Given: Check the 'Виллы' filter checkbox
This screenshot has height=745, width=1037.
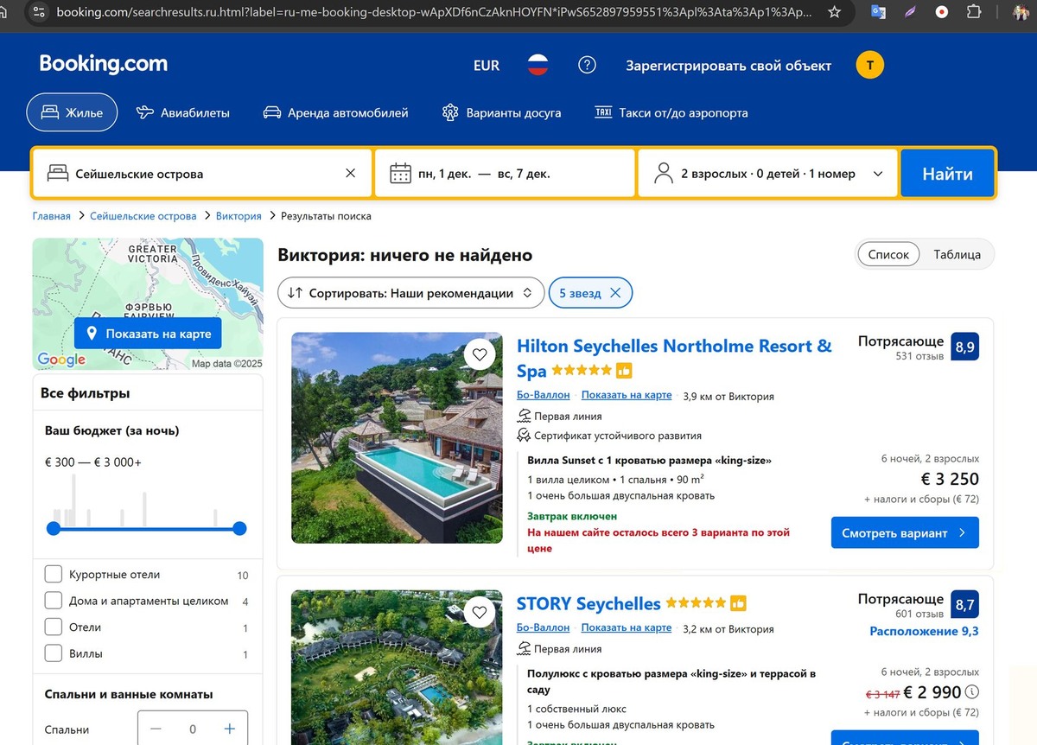Looking at the screenshot, I should pyautogui.click(x=53, y=653).
